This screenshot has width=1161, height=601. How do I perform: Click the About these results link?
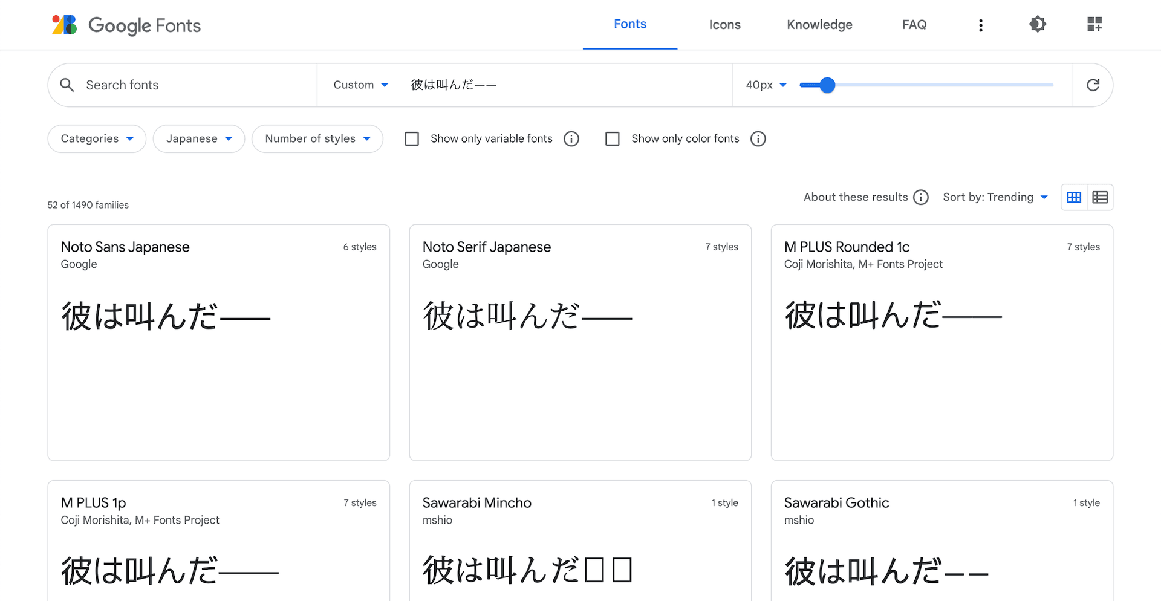(856, 197)
